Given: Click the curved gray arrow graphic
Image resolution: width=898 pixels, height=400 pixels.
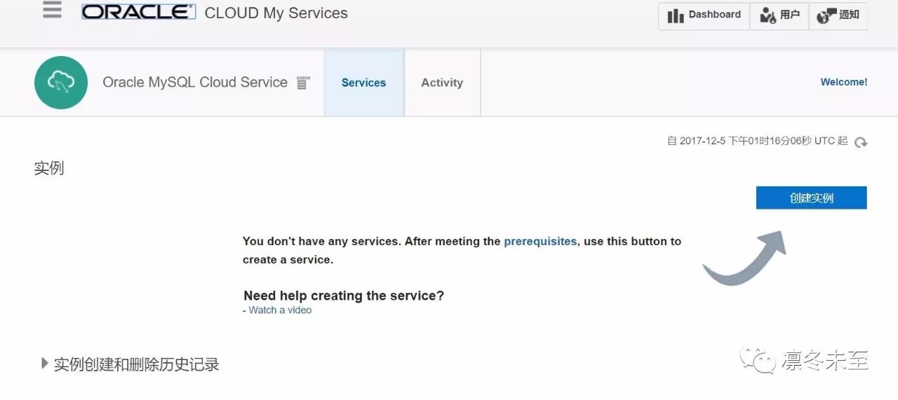Looking at the screenshot, I should (744, 258).
